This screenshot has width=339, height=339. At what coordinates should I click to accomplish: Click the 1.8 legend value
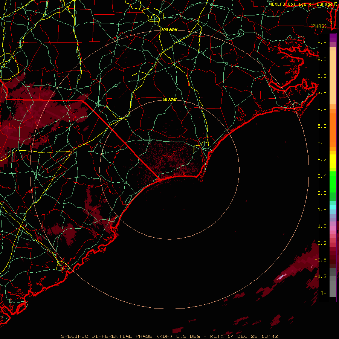click(322, 210)
